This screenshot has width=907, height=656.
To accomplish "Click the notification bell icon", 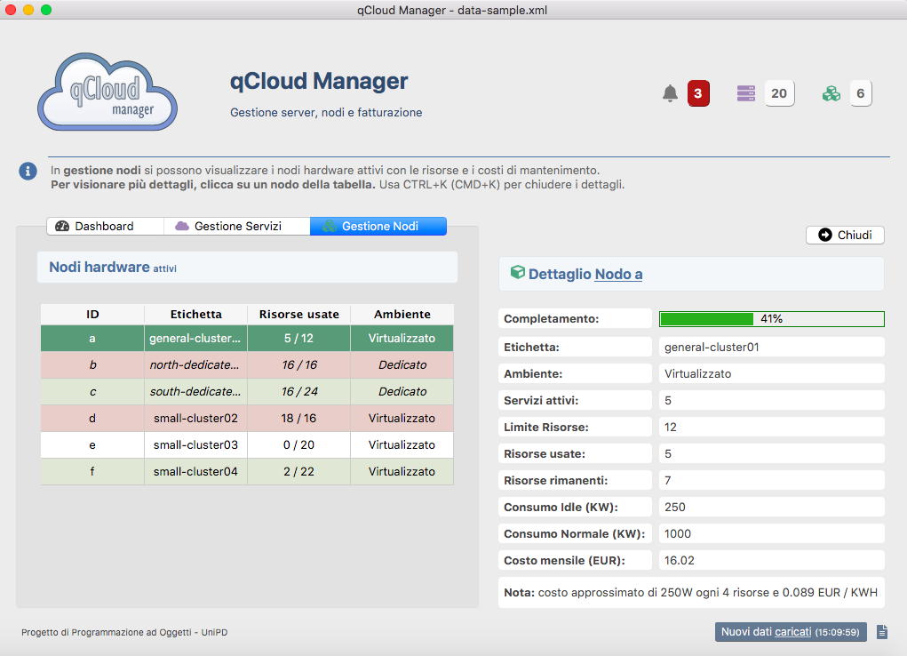I will point(671,93).
